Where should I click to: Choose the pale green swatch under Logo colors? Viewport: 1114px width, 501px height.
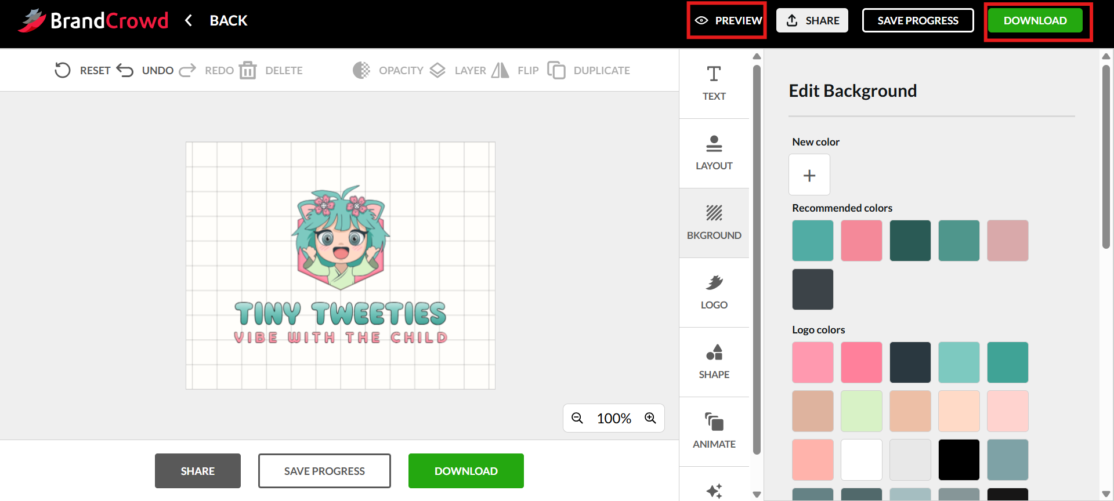pos(862,411)
